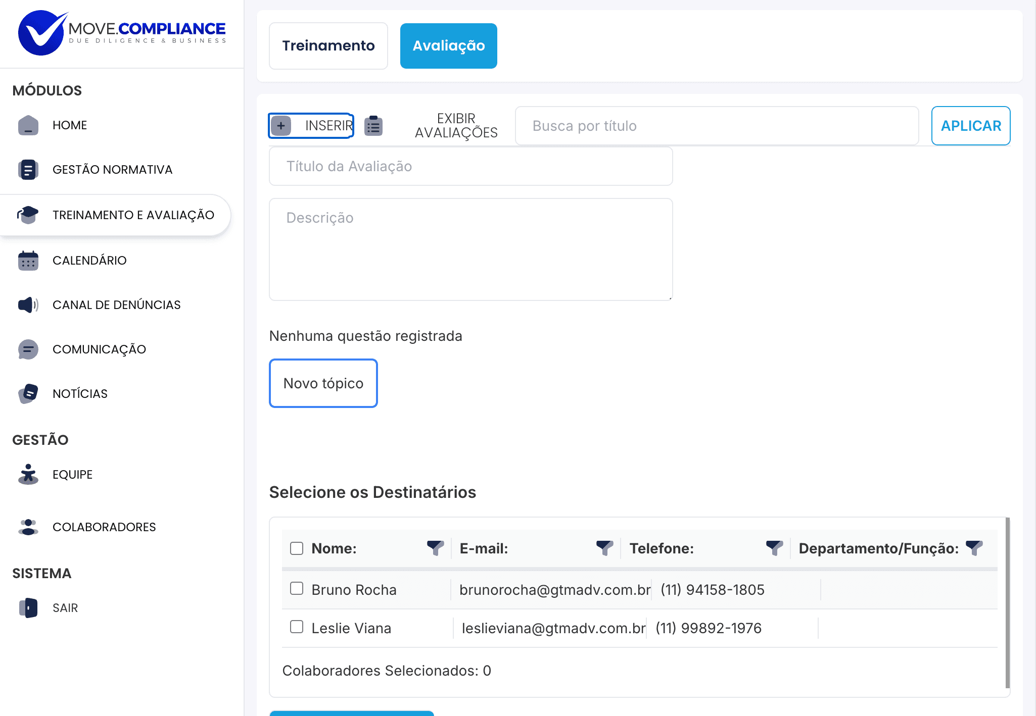The height and width of the screenshot is (716, 1036).
Task: Open the Telefone column filter
Action: point(774,548)
